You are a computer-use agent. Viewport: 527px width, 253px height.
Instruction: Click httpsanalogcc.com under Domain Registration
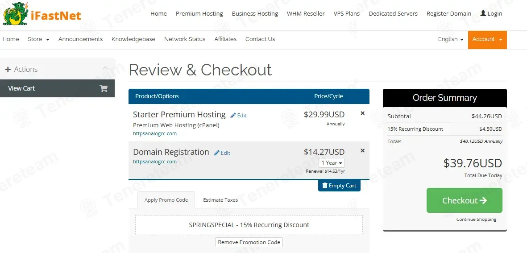coord(154,162)
